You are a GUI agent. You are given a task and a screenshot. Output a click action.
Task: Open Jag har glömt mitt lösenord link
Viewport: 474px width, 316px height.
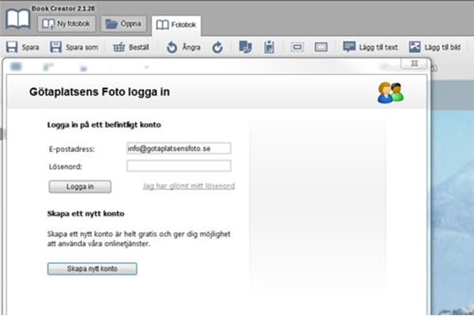tap(189, 186)
